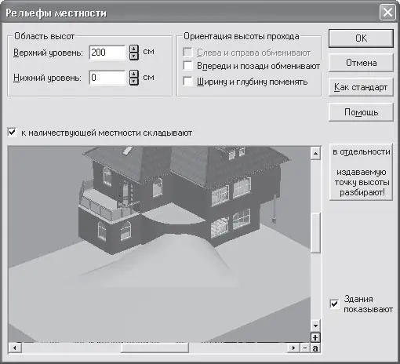
Task: Click preview horizontal scrollbar right arrow
Action: [293, 348]
